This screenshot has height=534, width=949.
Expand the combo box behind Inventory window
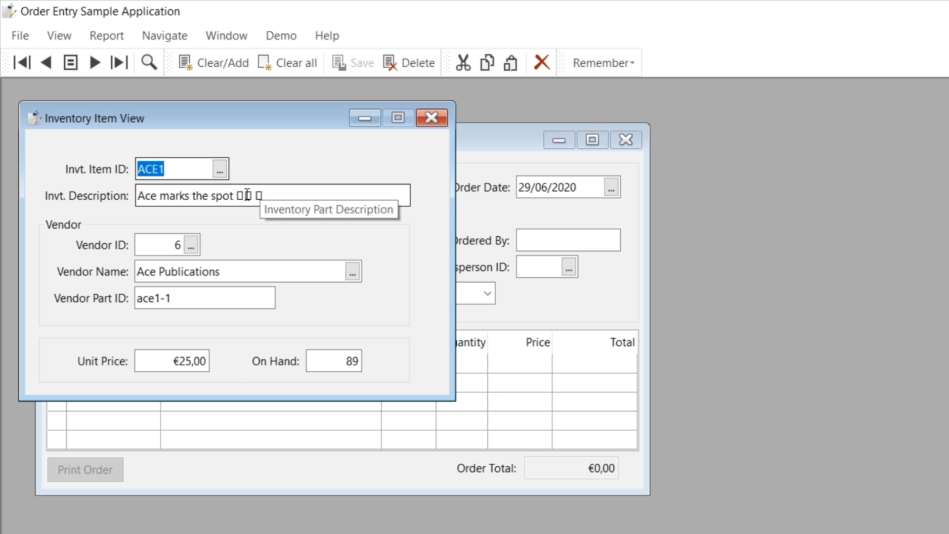pos(487,294)
